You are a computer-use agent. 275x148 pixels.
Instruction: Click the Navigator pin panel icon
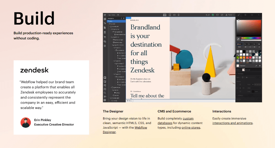(124, 18)
